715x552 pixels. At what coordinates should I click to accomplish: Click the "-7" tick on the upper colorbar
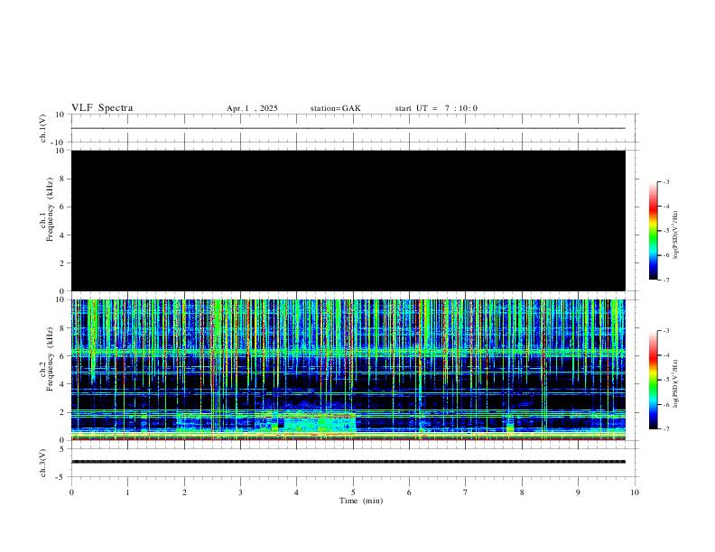(x=665, y=280)
